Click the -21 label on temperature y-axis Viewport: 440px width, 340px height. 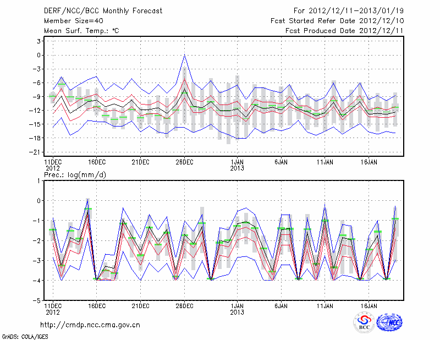[37, 152]
